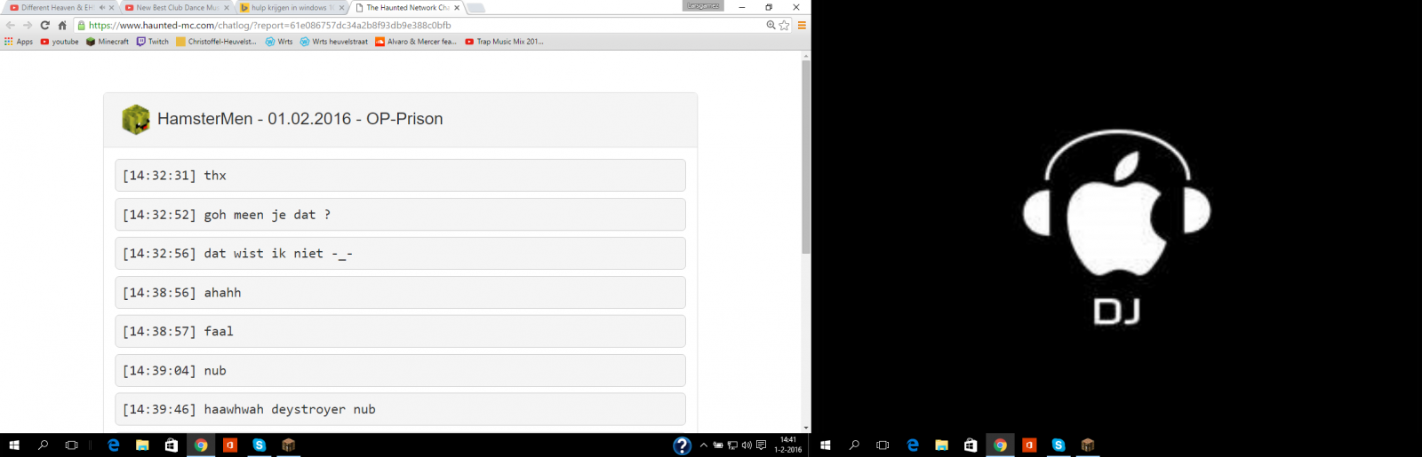Image resolution: width=1422 pixels, height=457 pixels.
Task: Open the browser home page icon
Action: [62, 26]
